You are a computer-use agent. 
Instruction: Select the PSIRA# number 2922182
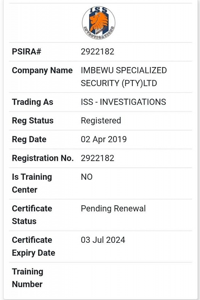97,52
